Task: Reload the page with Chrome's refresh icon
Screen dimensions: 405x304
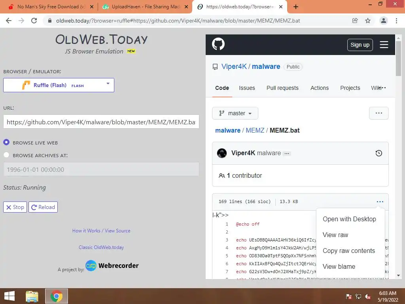Action: point(34,21)
